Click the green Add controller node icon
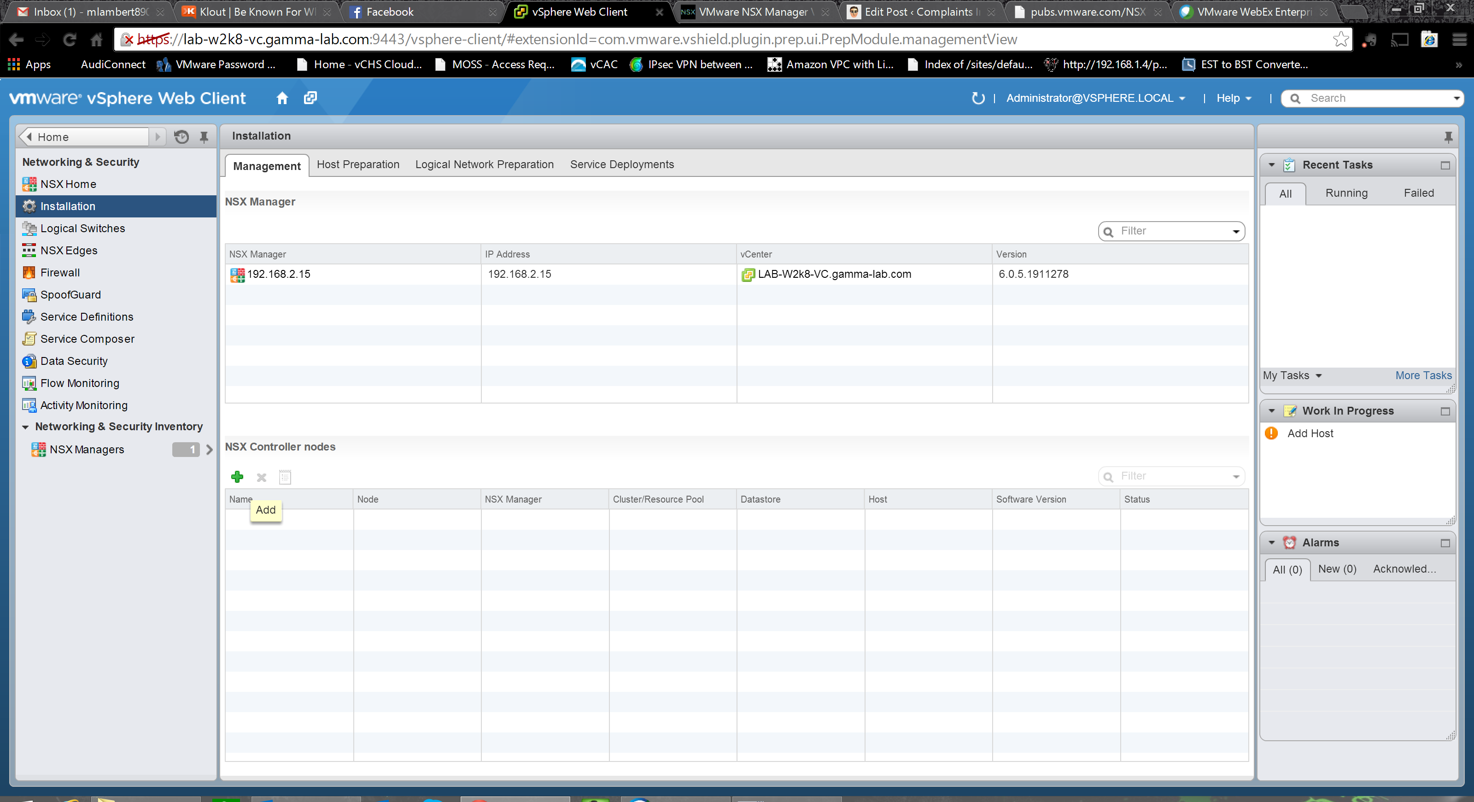The height and width of the screenshot is (802, 1474). tap(237, 476)
